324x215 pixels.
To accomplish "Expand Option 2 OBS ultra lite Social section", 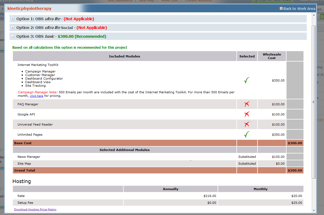I will (13, 27).
